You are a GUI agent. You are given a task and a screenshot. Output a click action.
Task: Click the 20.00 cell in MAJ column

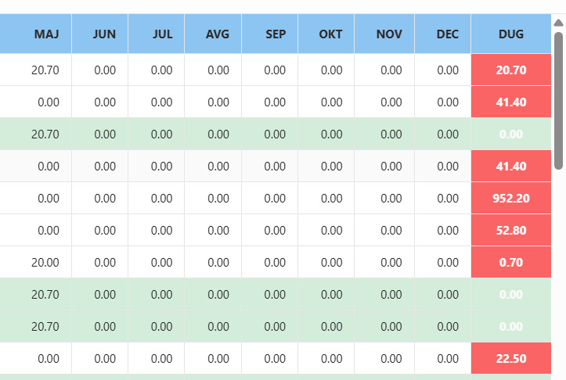tap(45, 262)
